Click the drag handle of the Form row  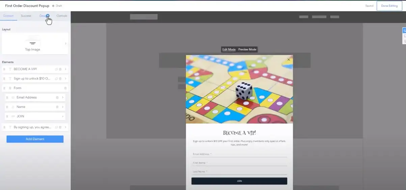(x=4, y=88)
